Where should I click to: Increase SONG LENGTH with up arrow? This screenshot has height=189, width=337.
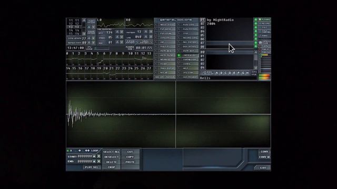point(89,38)
